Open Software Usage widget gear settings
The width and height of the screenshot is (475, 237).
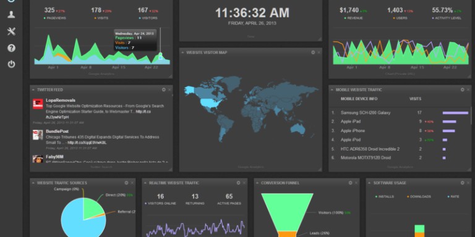click(463, 183)
